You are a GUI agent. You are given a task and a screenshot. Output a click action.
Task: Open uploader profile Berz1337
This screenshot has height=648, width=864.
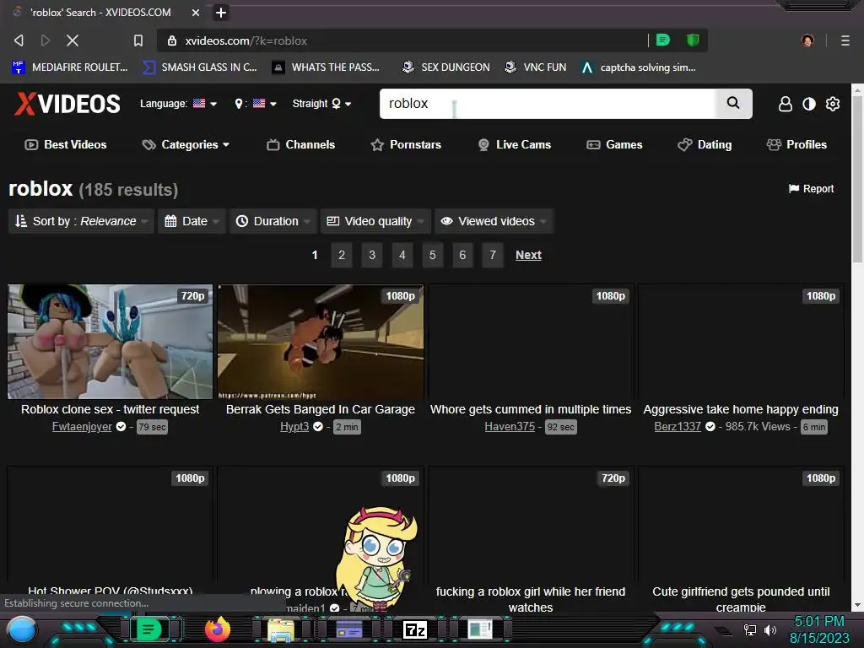[x=678, y=426]
